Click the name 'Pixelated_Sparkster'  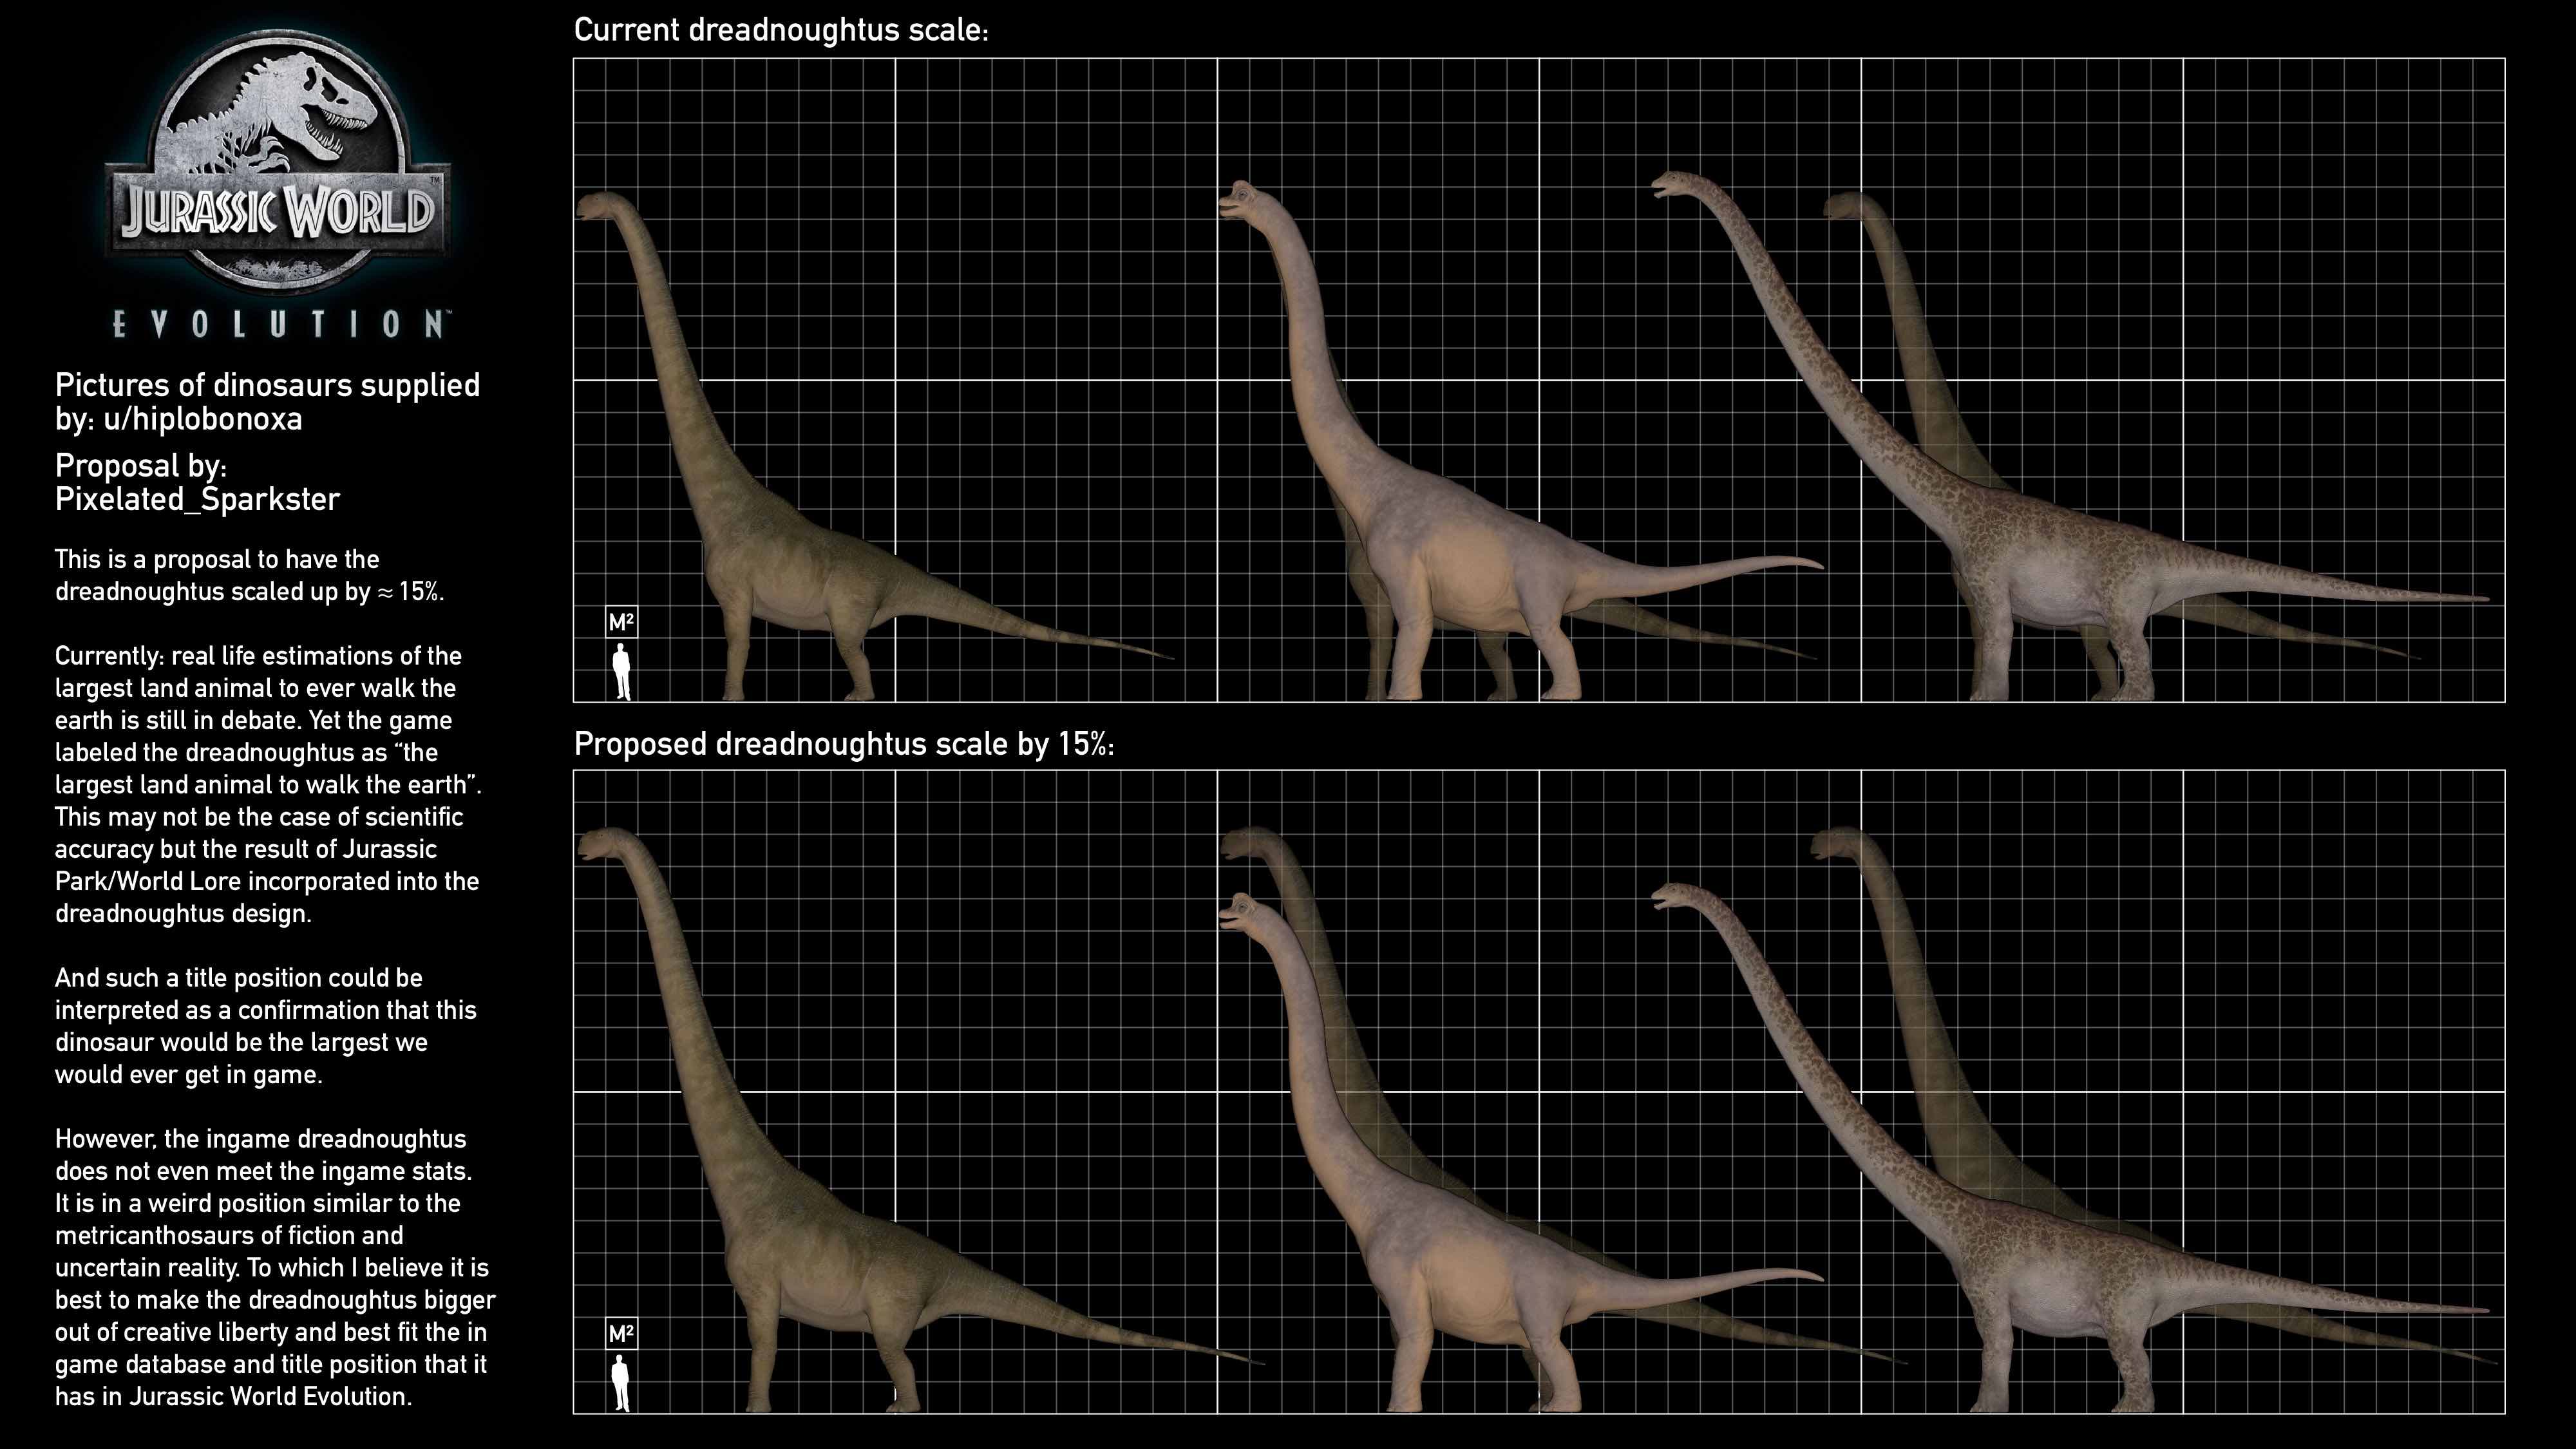click(198, 500)
